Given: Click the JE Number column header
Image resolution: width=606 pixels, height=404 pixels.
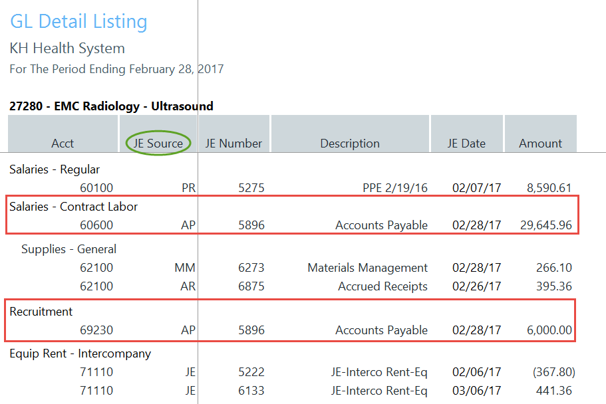Looking at the screenshot, I should [x=233, y=143].
